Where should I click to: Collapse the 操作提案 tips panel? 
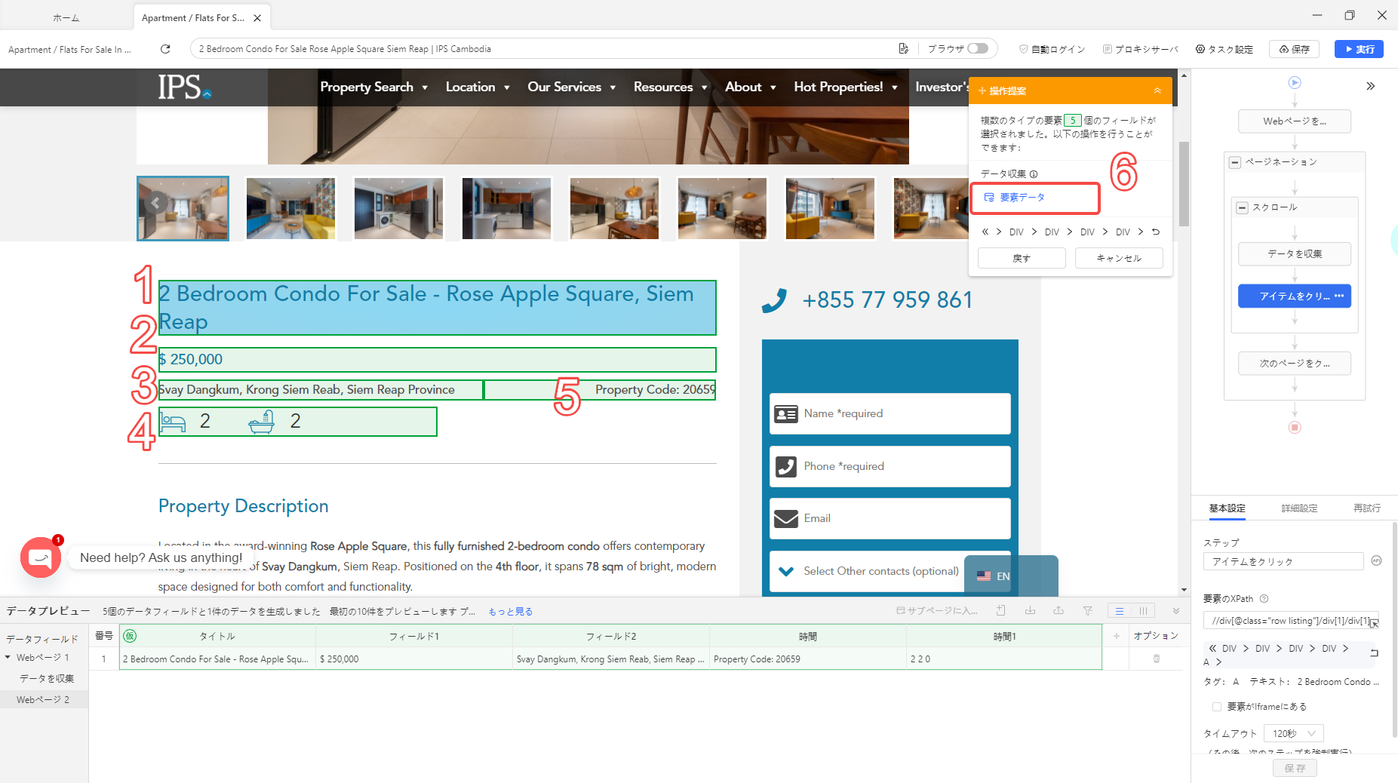1157,91
